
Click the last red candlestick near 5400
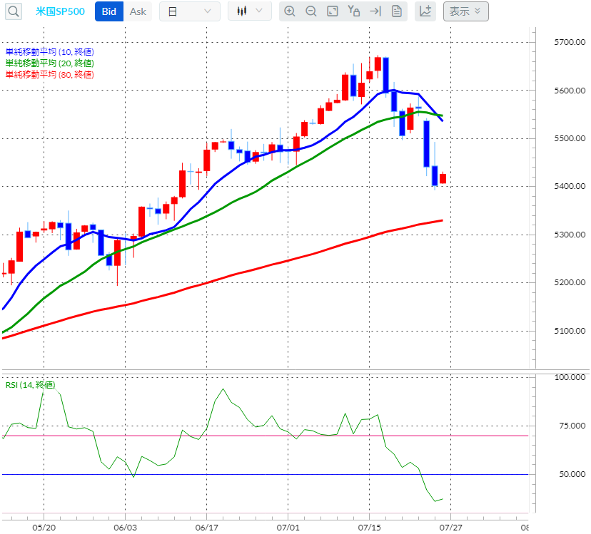click(443, 178)
